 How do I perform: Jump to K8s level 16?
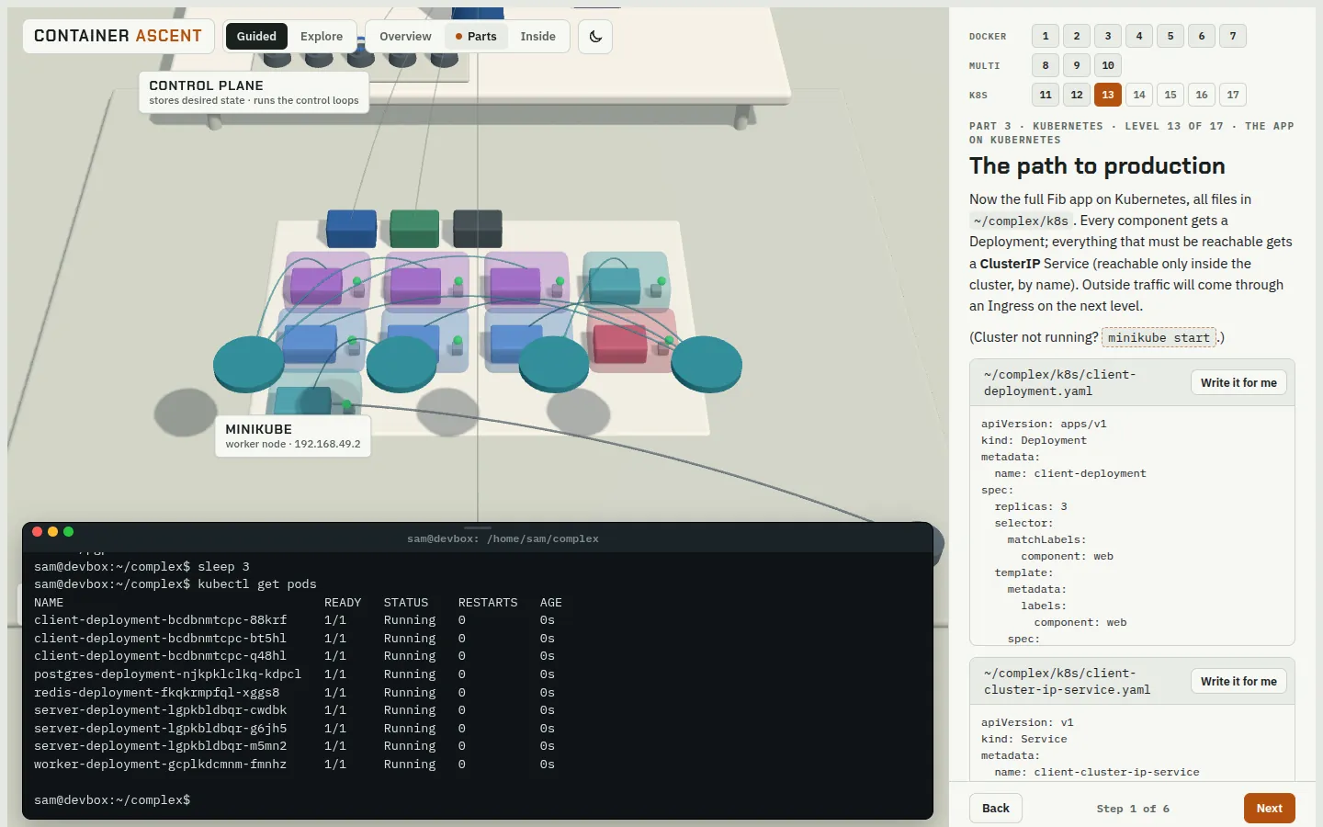(x=1202, y=95)
